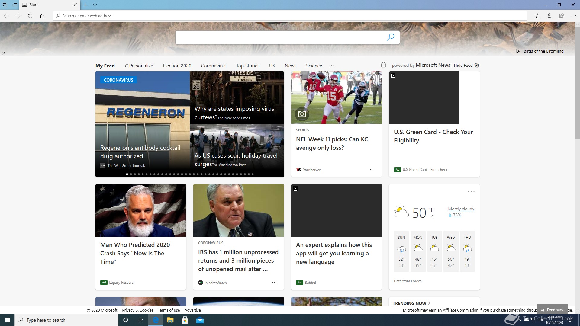Close the Babbel ad image

(295, 189)
